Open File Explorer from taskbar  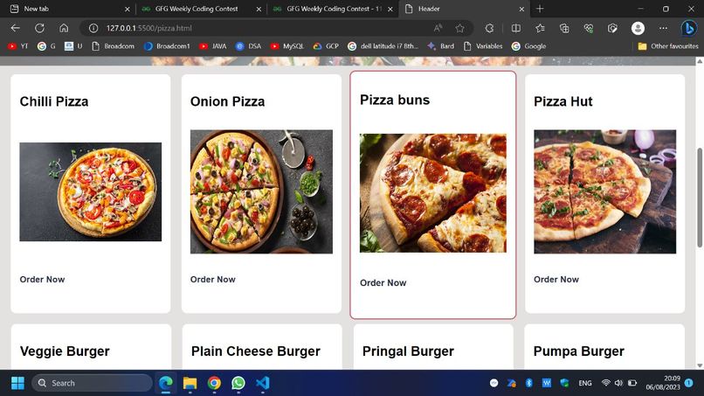pos(190,383)
